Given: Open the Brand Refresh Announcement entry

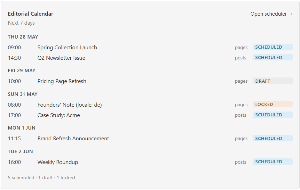Looking at the screenshot, I should (73, 139).
